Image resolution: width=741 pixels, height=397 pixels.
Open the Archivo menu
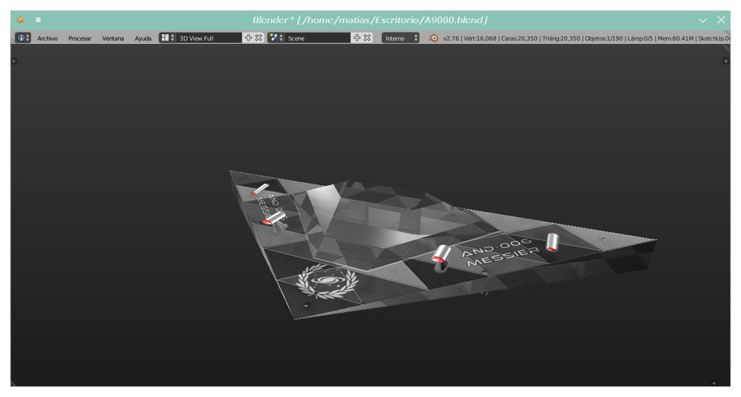pos(47,38)
